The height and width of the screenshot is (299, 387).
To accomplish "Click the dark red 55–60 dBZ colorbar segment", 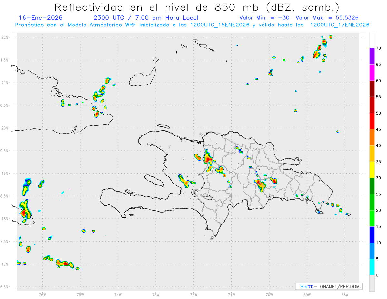I will [372, 89].
